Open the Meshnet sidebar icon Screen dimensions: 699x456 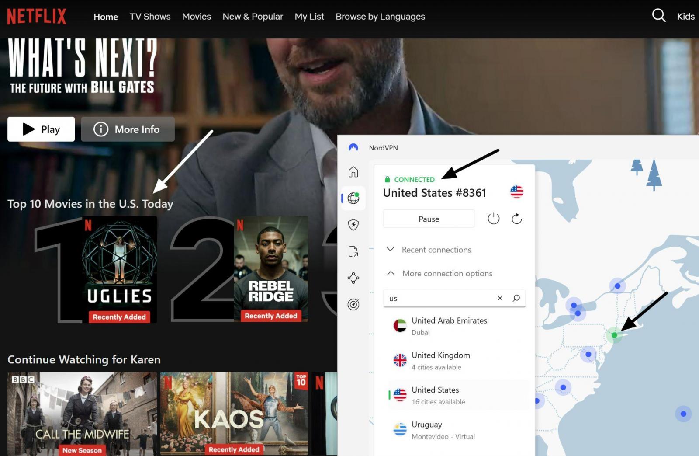[x=353, y=278]
